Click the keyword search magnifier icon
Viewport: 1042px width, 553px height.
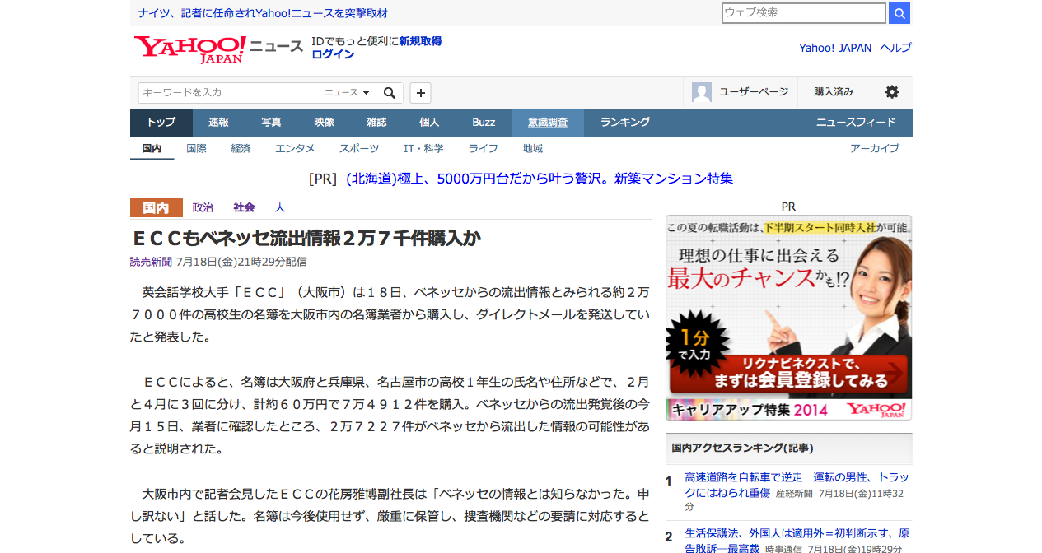[390, 93]
